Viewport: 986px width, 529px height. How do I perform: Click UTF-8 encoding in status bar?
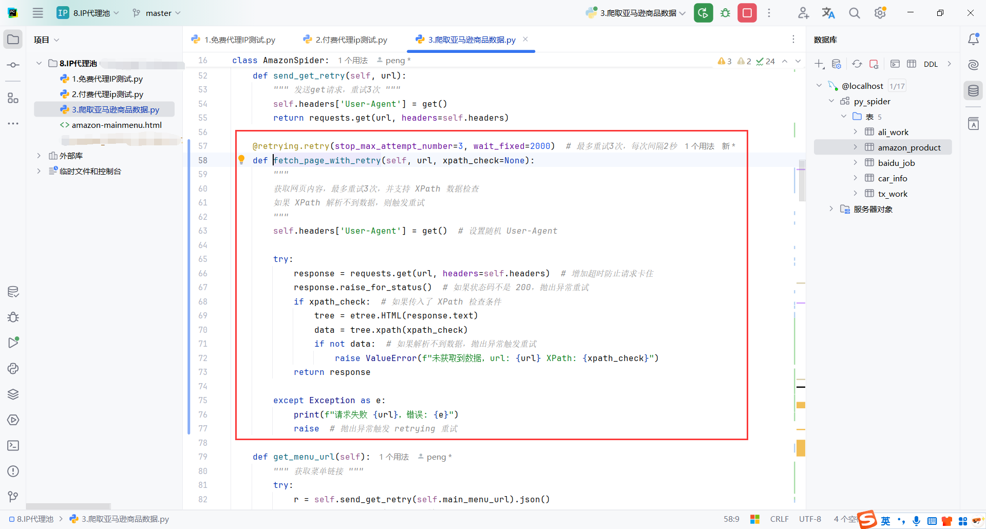[810, 519]
